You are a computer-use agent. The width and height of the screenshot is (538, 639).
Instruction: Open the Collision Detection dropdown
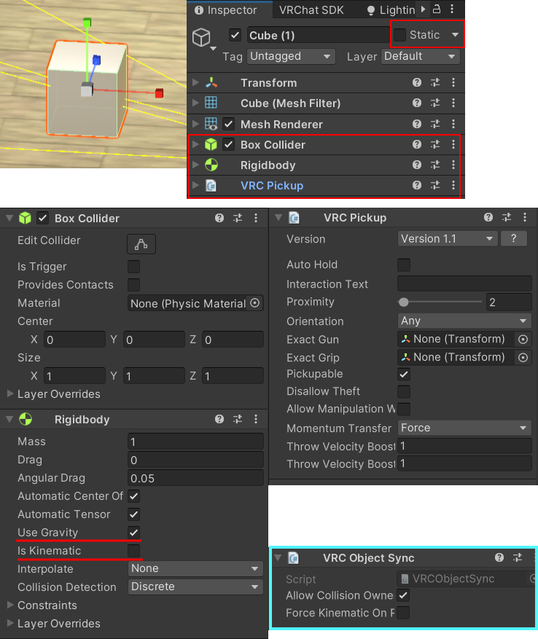[x=195, y=587]
